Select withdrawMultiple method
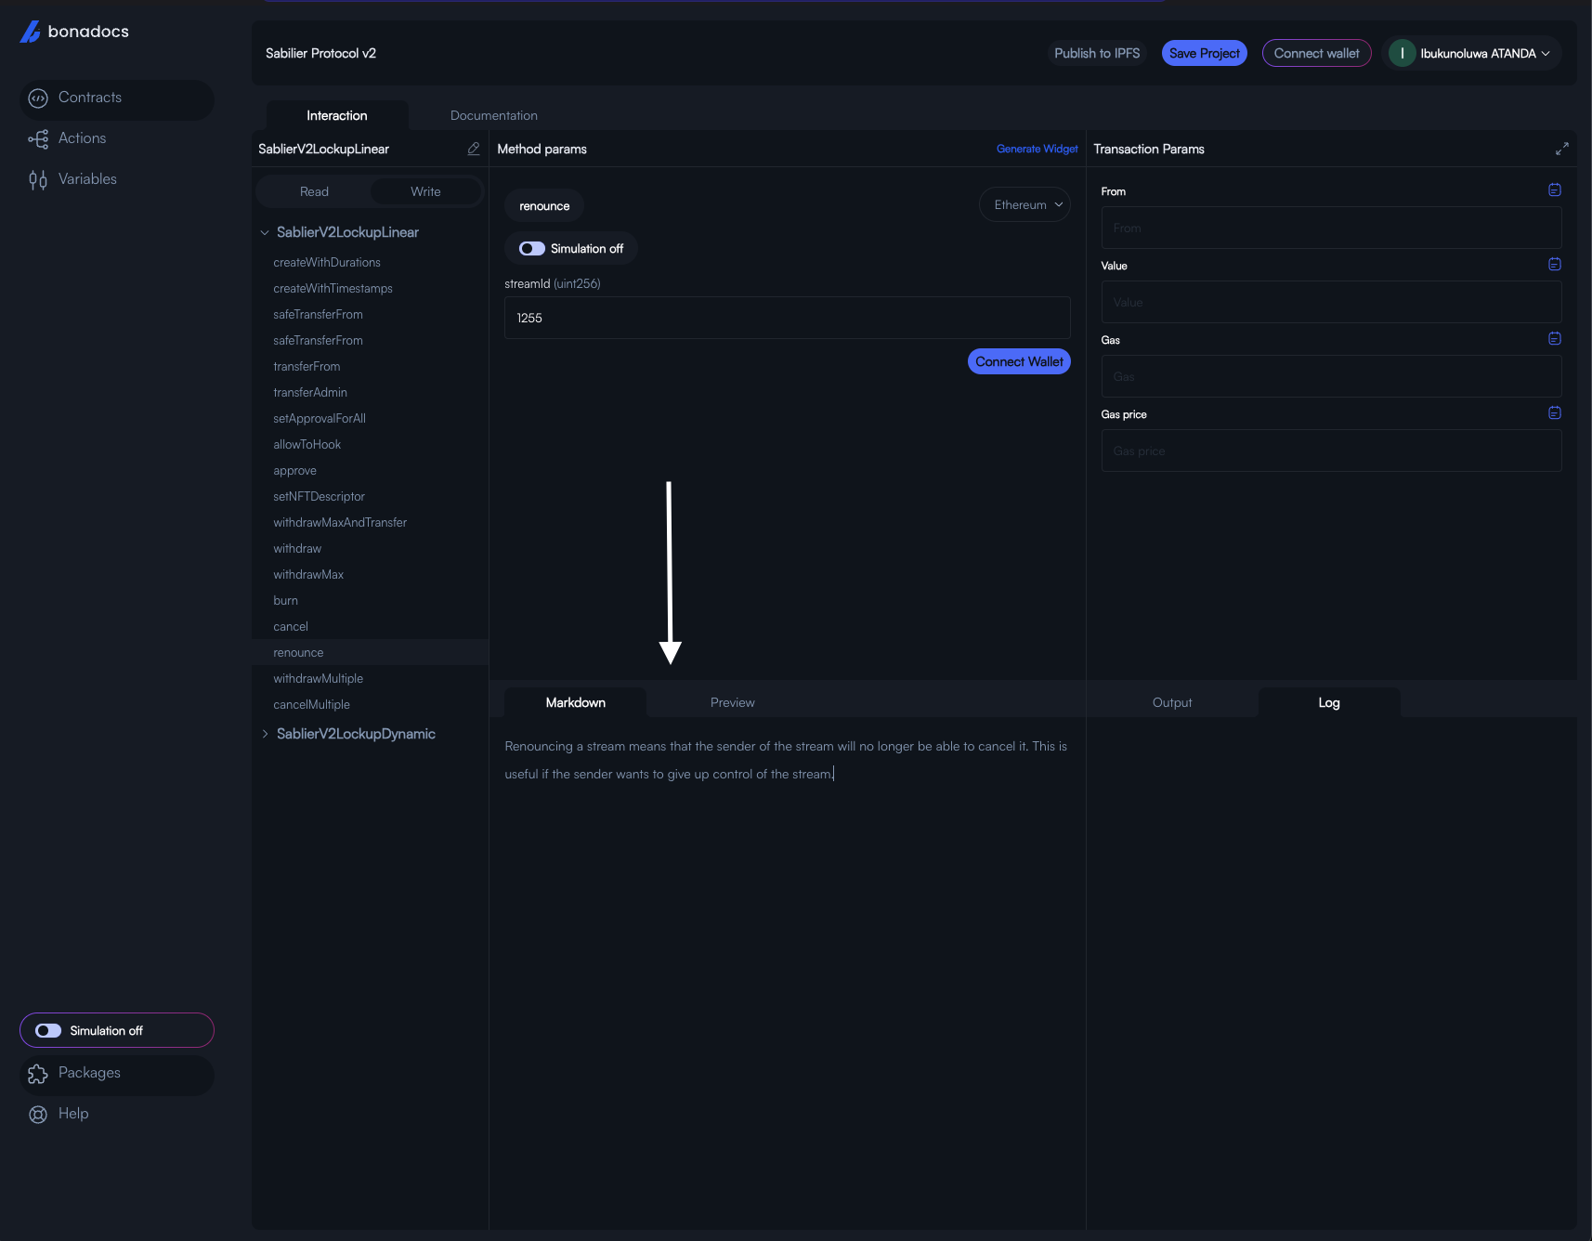Viewport: 1592px width, 1241px height. (318, 679)
